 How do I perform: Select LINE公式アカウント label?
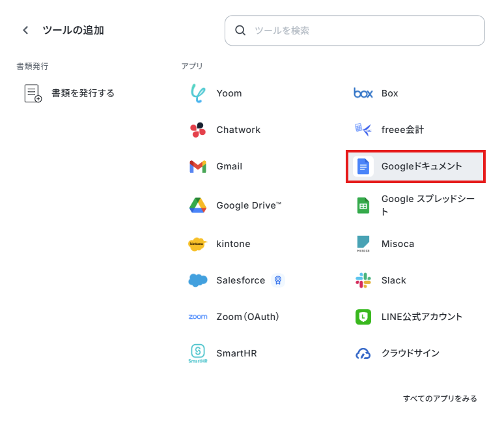422,317
